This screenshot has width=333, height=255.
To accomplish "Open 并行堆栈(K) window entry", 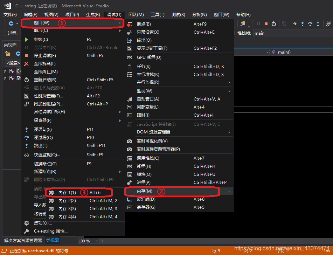I will click(179, 75).
